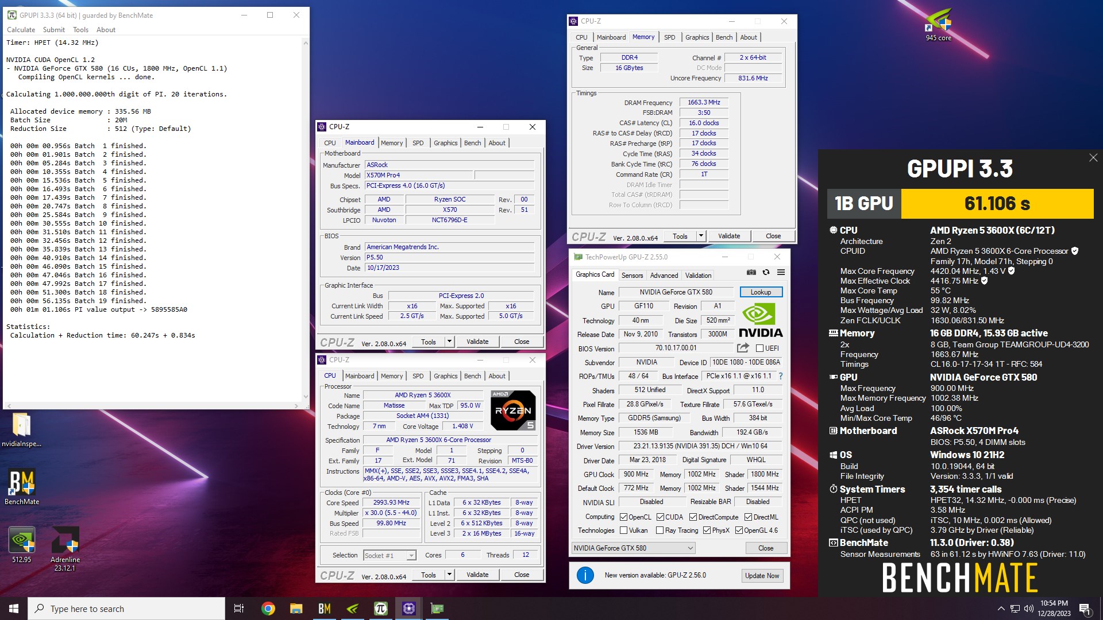Open the Socket #1 selection dropdown
The height and width of the screenshot is (620, 1103).
point(389,555)
